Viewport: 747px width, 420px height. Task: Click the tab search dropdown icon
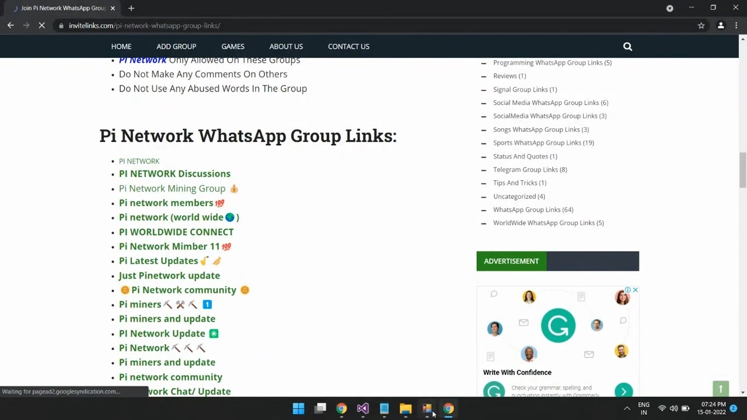click(669, 8)
